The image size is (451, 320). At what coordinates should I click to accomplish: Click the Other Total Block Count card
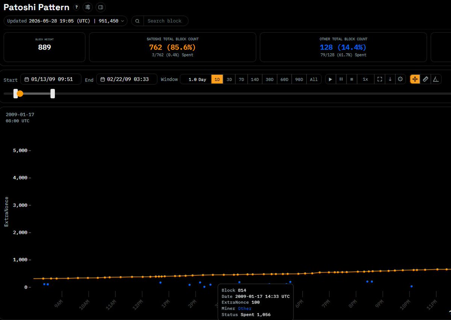pos(343,47)
